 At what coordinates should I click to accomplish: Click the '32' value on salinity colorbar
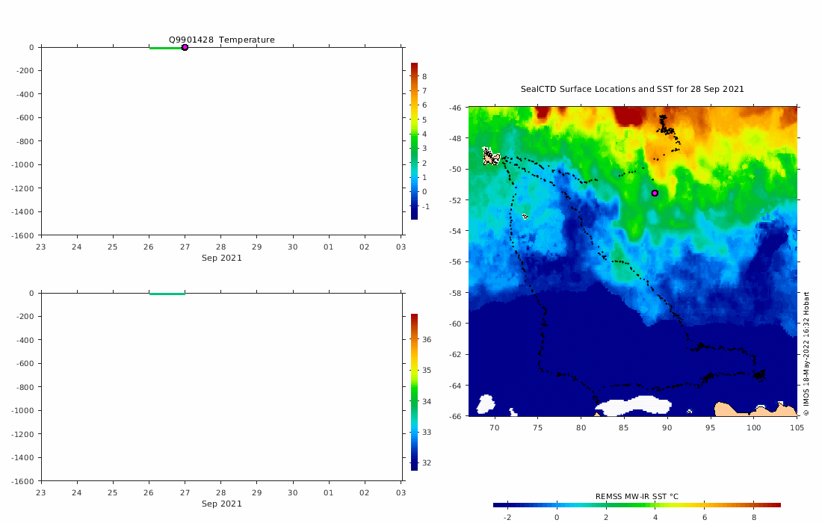point(427,462)
